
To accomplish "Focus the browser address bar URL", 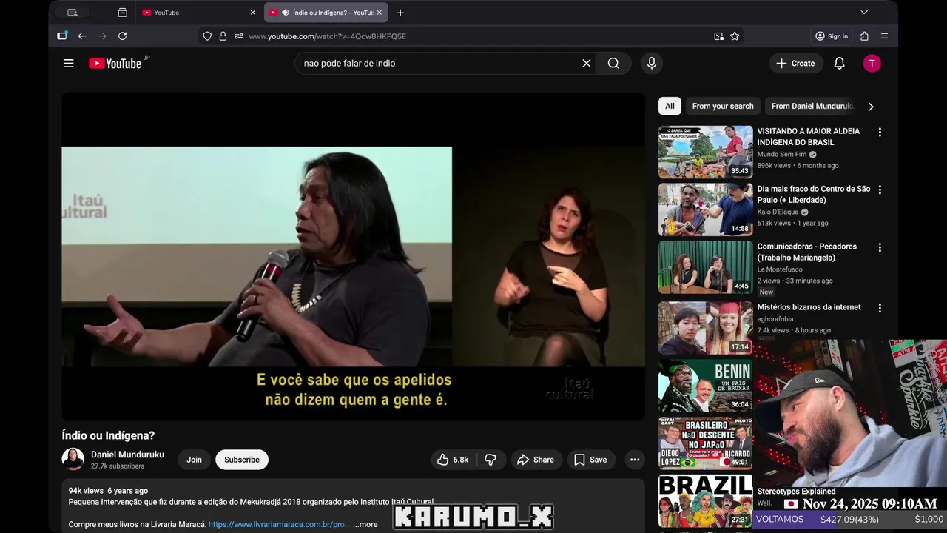I will (x=473, y=36).
